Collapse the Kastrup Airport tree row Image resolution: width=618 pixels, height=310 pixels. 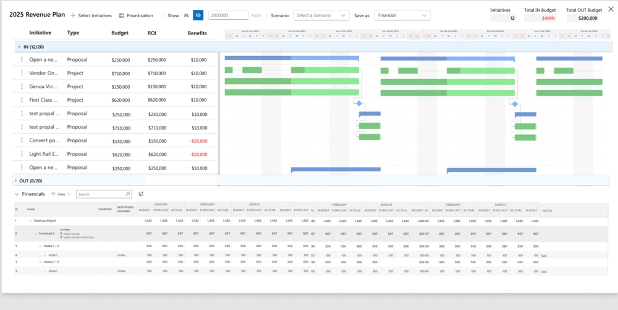coord(31,220)
